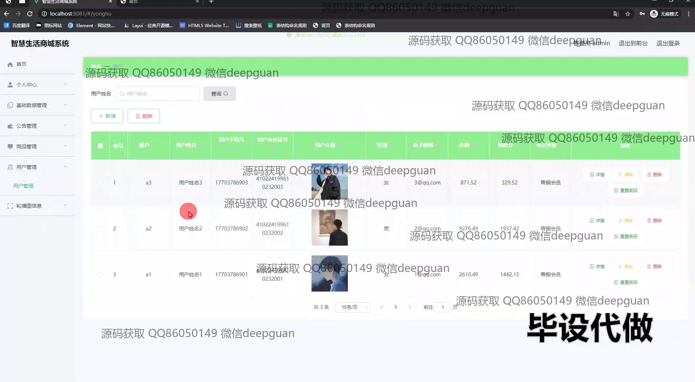
Task: Click the 首页 home icon in sidebar
Action: click(10, 64)
